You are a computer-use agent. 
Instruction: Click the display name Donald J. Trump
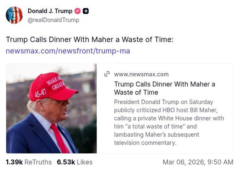(x=50, y=11)
